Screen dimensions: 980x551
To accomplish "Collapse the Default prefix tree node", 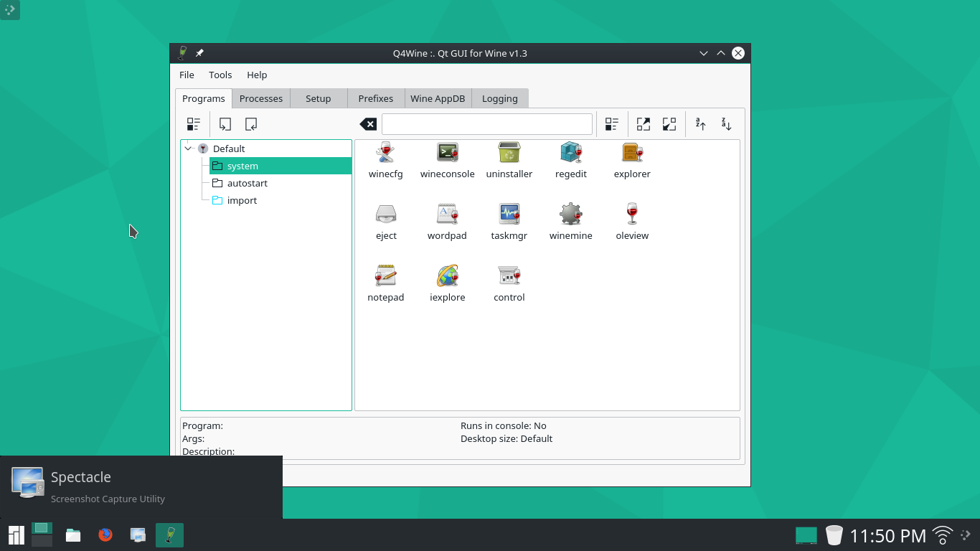I will click(x=189, y=149).
